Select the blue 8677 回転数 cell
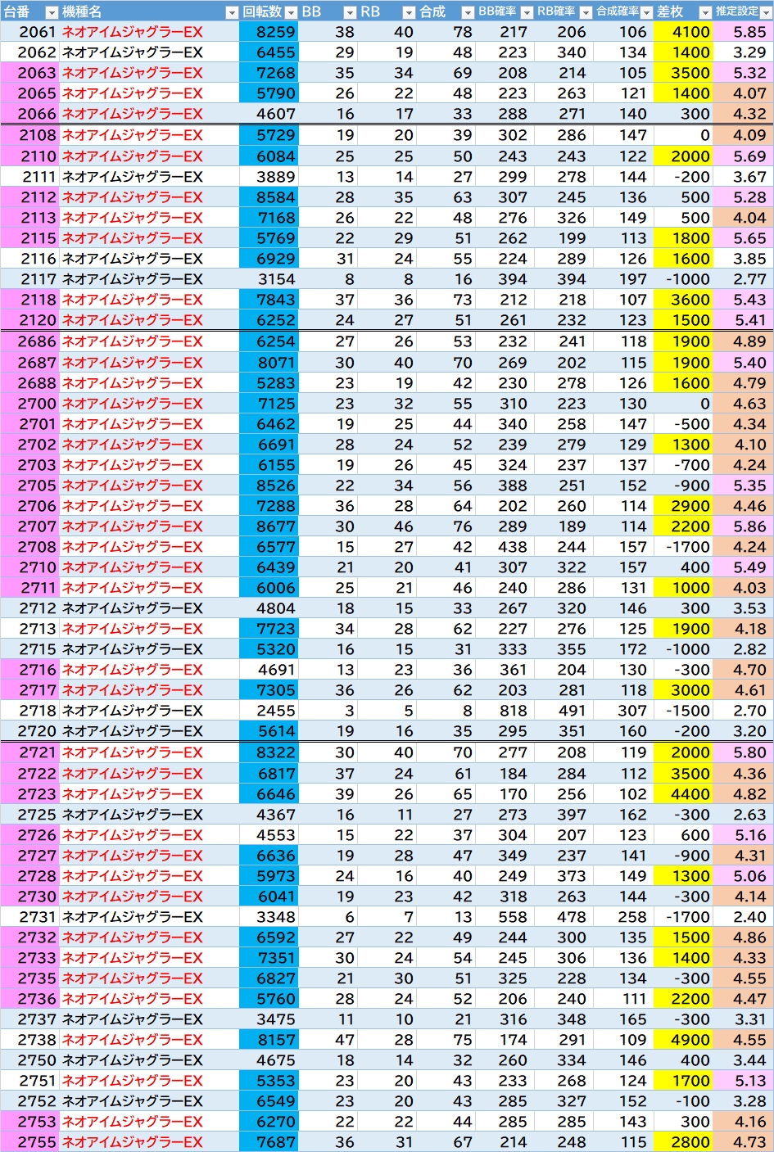Screen dimensions: 774x1152 269,526
